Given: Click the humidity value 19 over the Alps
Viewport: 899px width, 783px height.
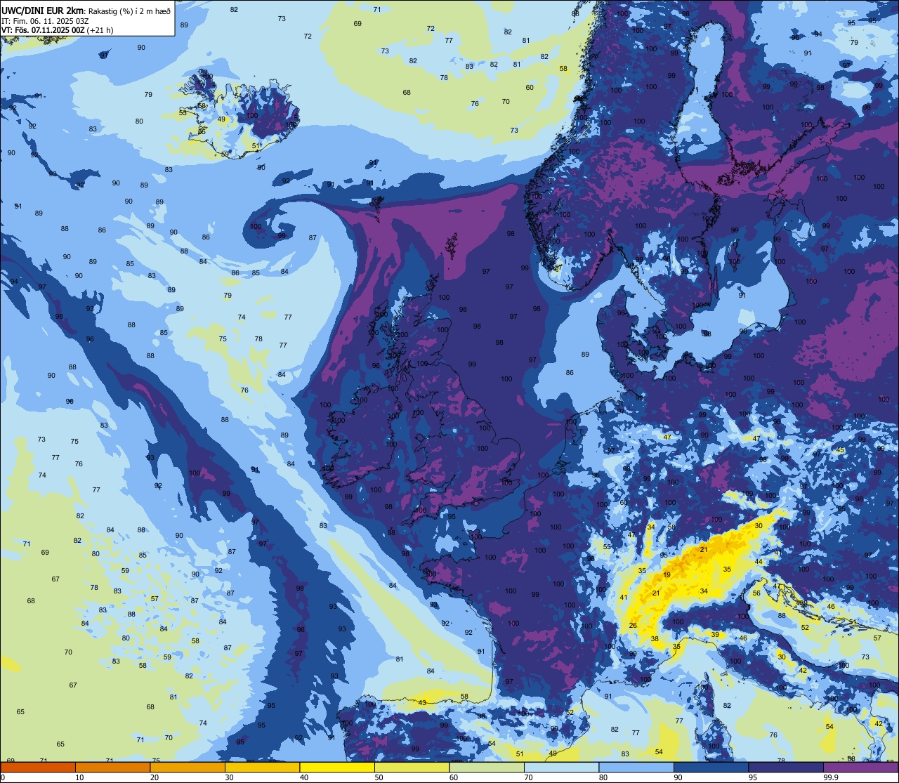Looking at the screenshot, I should tap(667, 575).
